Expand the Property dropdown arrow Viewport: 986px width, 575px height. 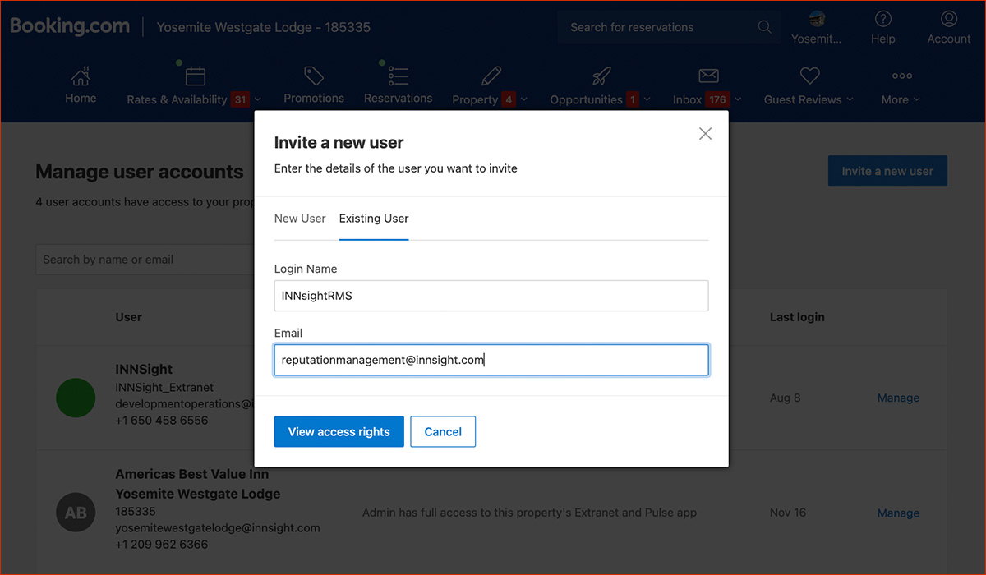525,100
